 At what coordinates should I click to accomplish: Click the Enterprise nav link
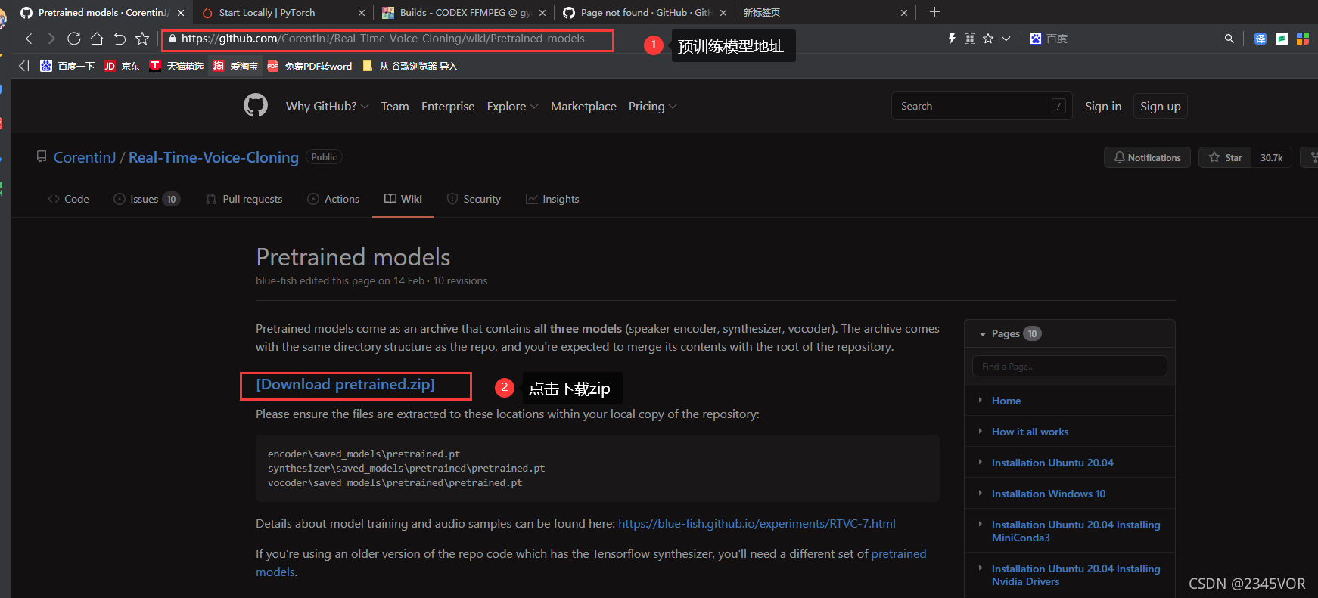(448, 107)
